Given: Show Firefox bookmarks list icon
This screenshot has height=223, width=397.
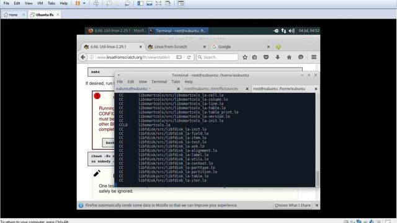Looking at the screenshot, I should [254, 58].
